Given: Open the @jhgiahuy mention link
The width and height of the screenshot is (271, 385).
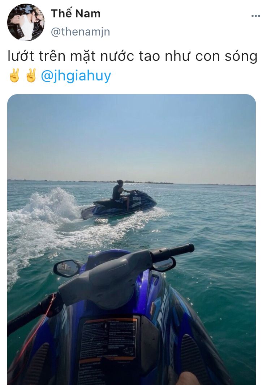Looking at the screenshot, I should point(76,76).
